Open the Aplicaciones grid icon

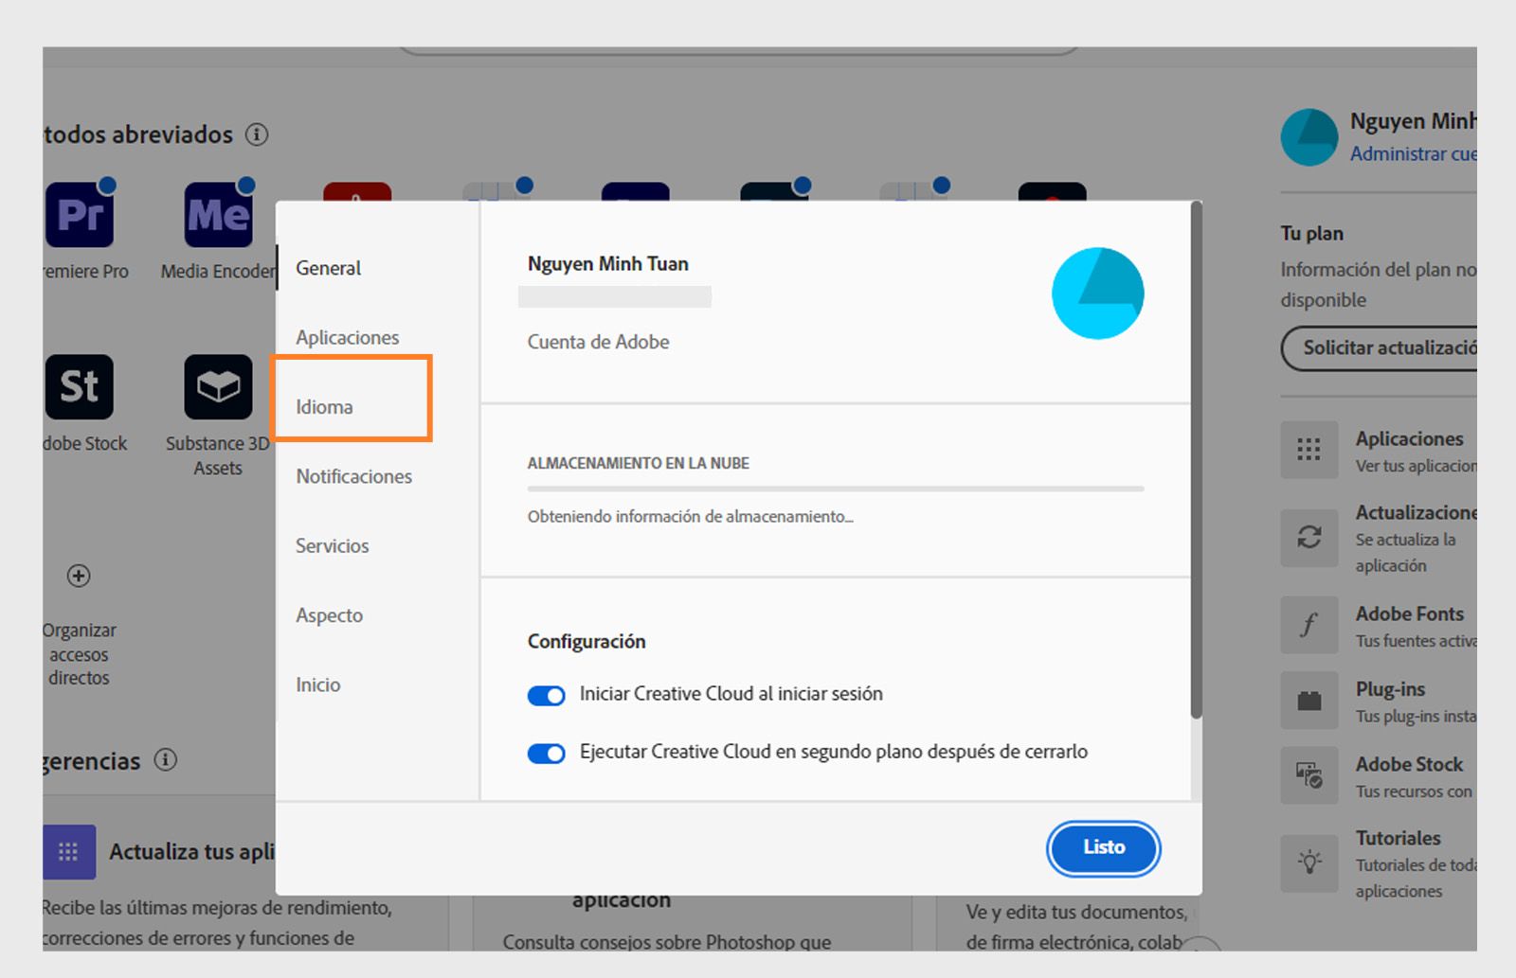coord(1308,450)
